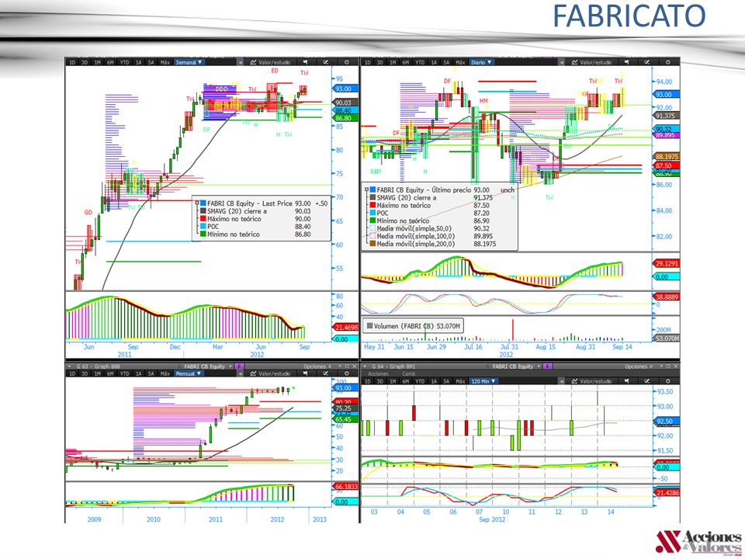Open 120 Min periodicity dropdown
This screenshot has width=745, height=559.
click(483, 381)
